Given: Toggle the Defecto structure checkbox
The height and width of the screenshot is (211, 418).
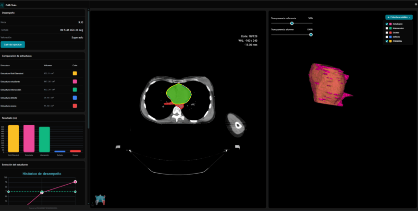Looking at the screenshot, I should point(387,37).
